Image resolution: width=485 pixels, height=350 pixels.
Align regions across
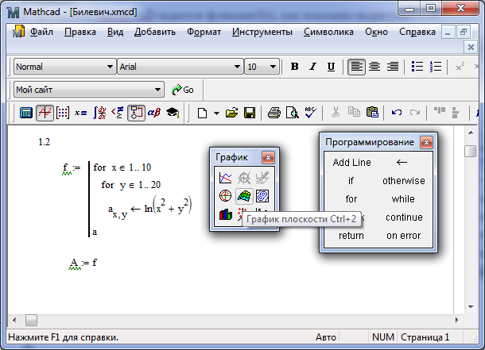(439, 111)
